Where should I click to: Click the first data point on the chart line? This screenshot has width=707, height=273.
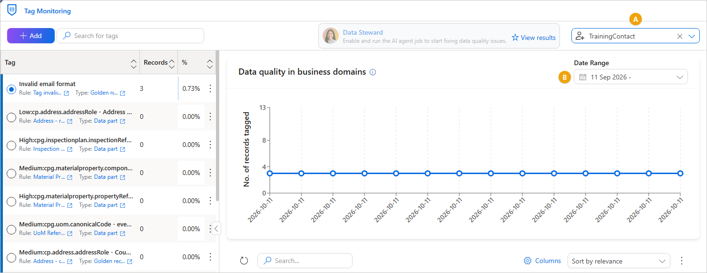pos(270,173)
